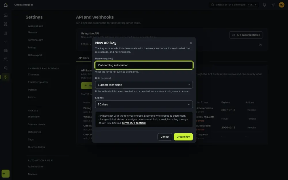Image resolution: width=288 pixels, height=180 pixels.
Task: Revoke the key expiring 2027-07-13
Action: click(252, 110)
